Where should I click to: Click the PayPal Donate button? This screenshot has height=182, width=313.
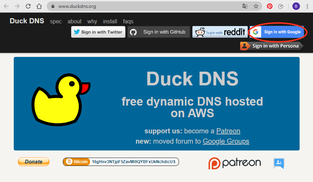(34, 162)
